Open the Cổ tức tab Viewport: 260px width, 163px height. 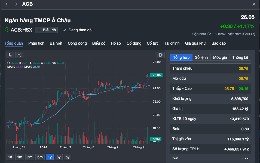click(153, 44)
